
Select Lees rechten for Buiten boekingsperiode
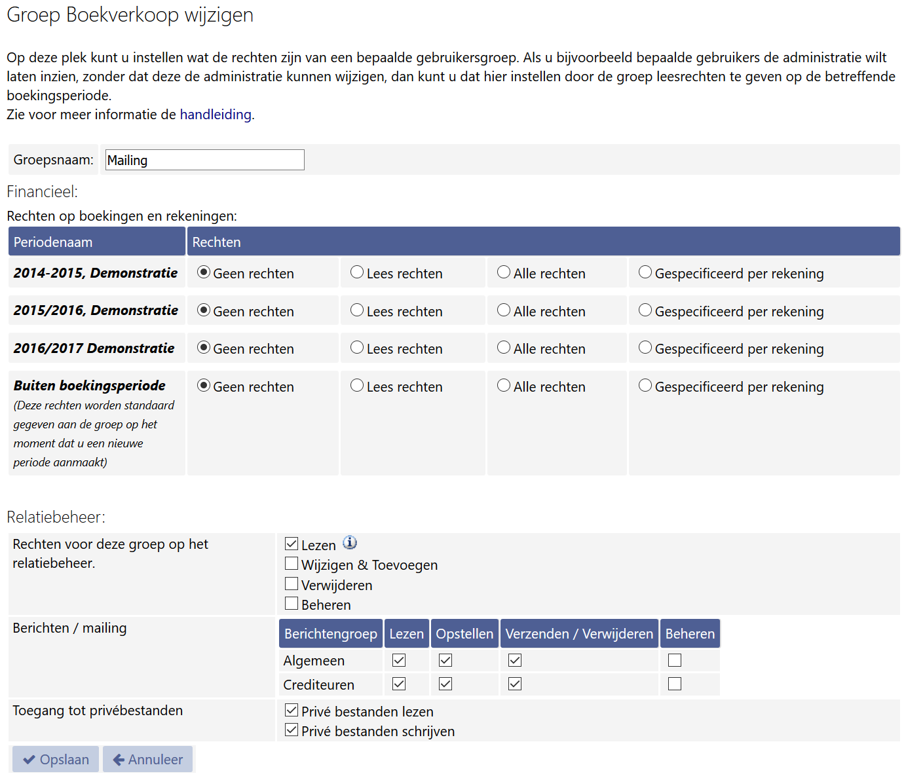357,386
